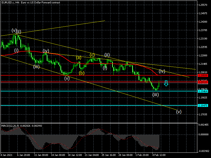Select the cyan 1.18475 price tag
The height and width of the screenshot is (158, 211).
pos(203,106)
